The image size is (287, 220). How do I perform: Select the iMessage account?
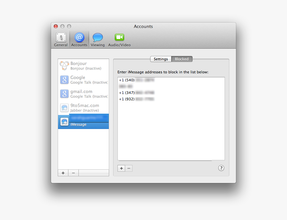(83, 121)
